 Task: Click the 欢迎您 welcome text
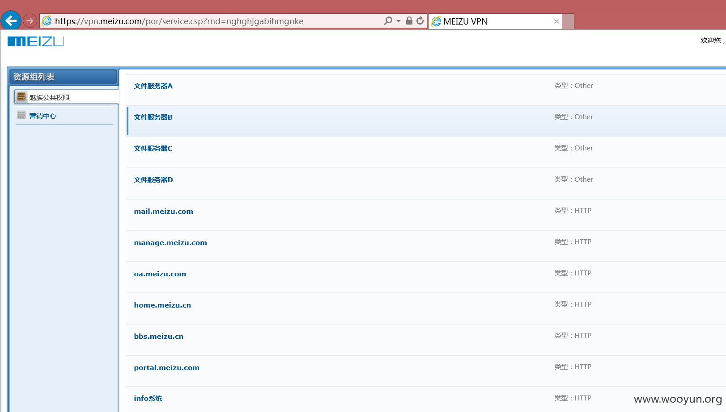pyautogui.click(x=712, y=40)
